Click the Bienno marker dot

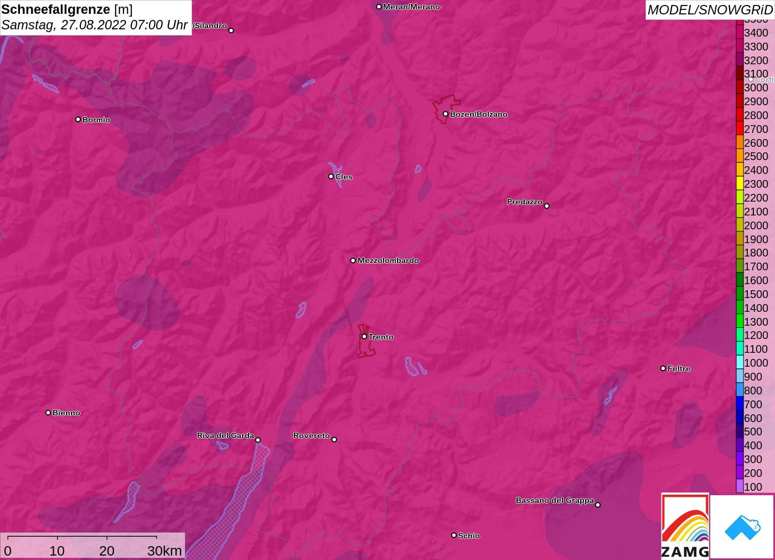48,413
